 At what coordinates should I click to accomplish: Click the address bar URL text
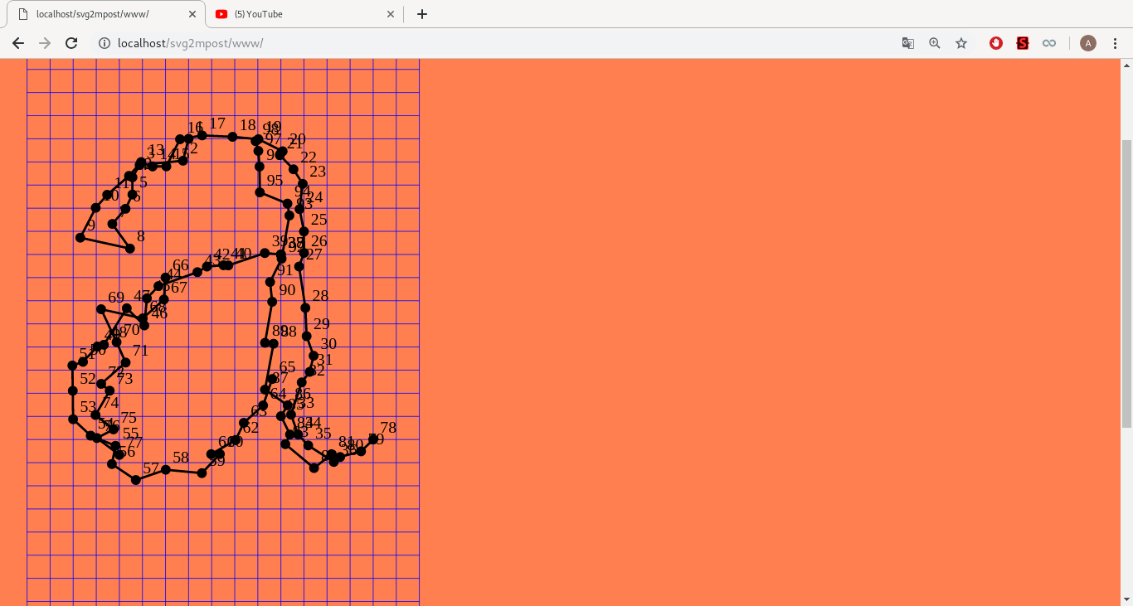click(191, 43)
